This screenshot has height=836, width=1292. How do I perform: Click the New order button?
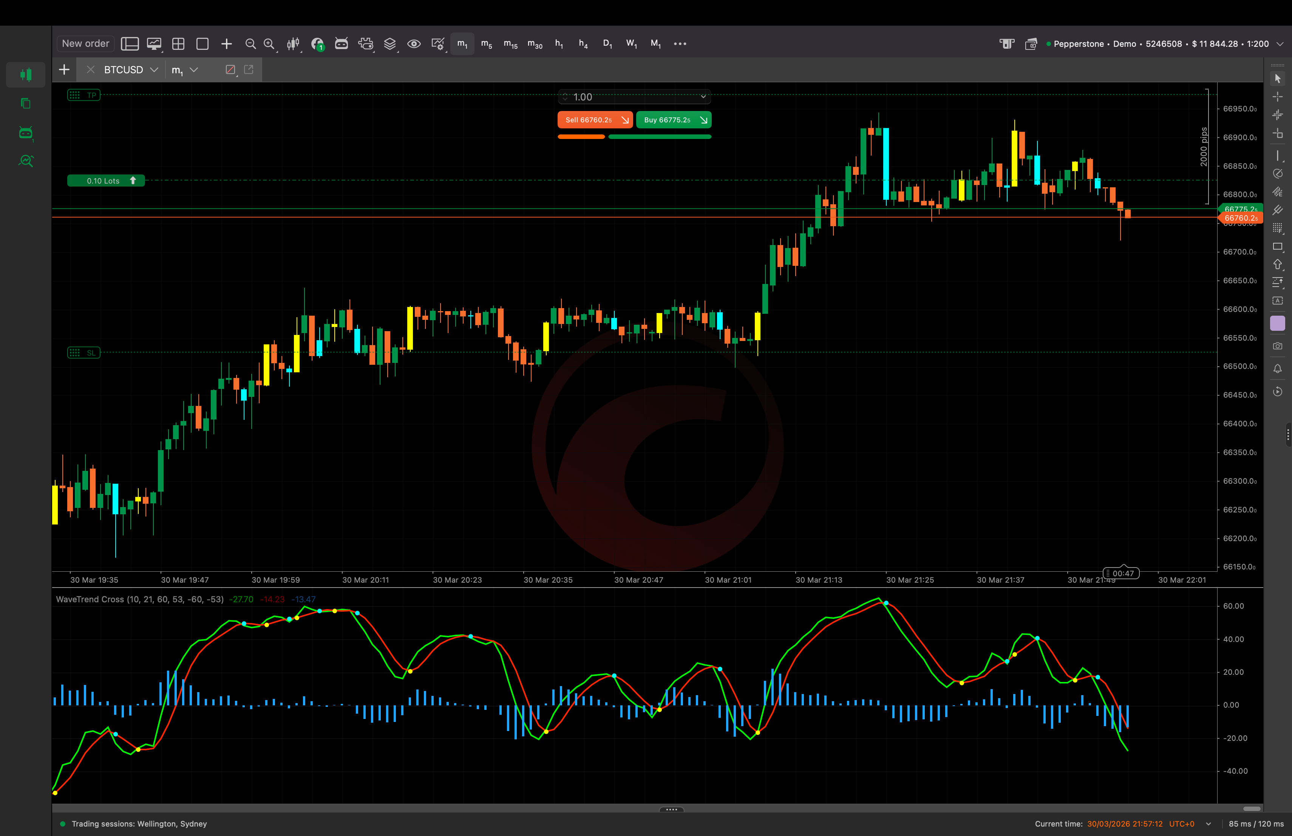pos(85,43)
